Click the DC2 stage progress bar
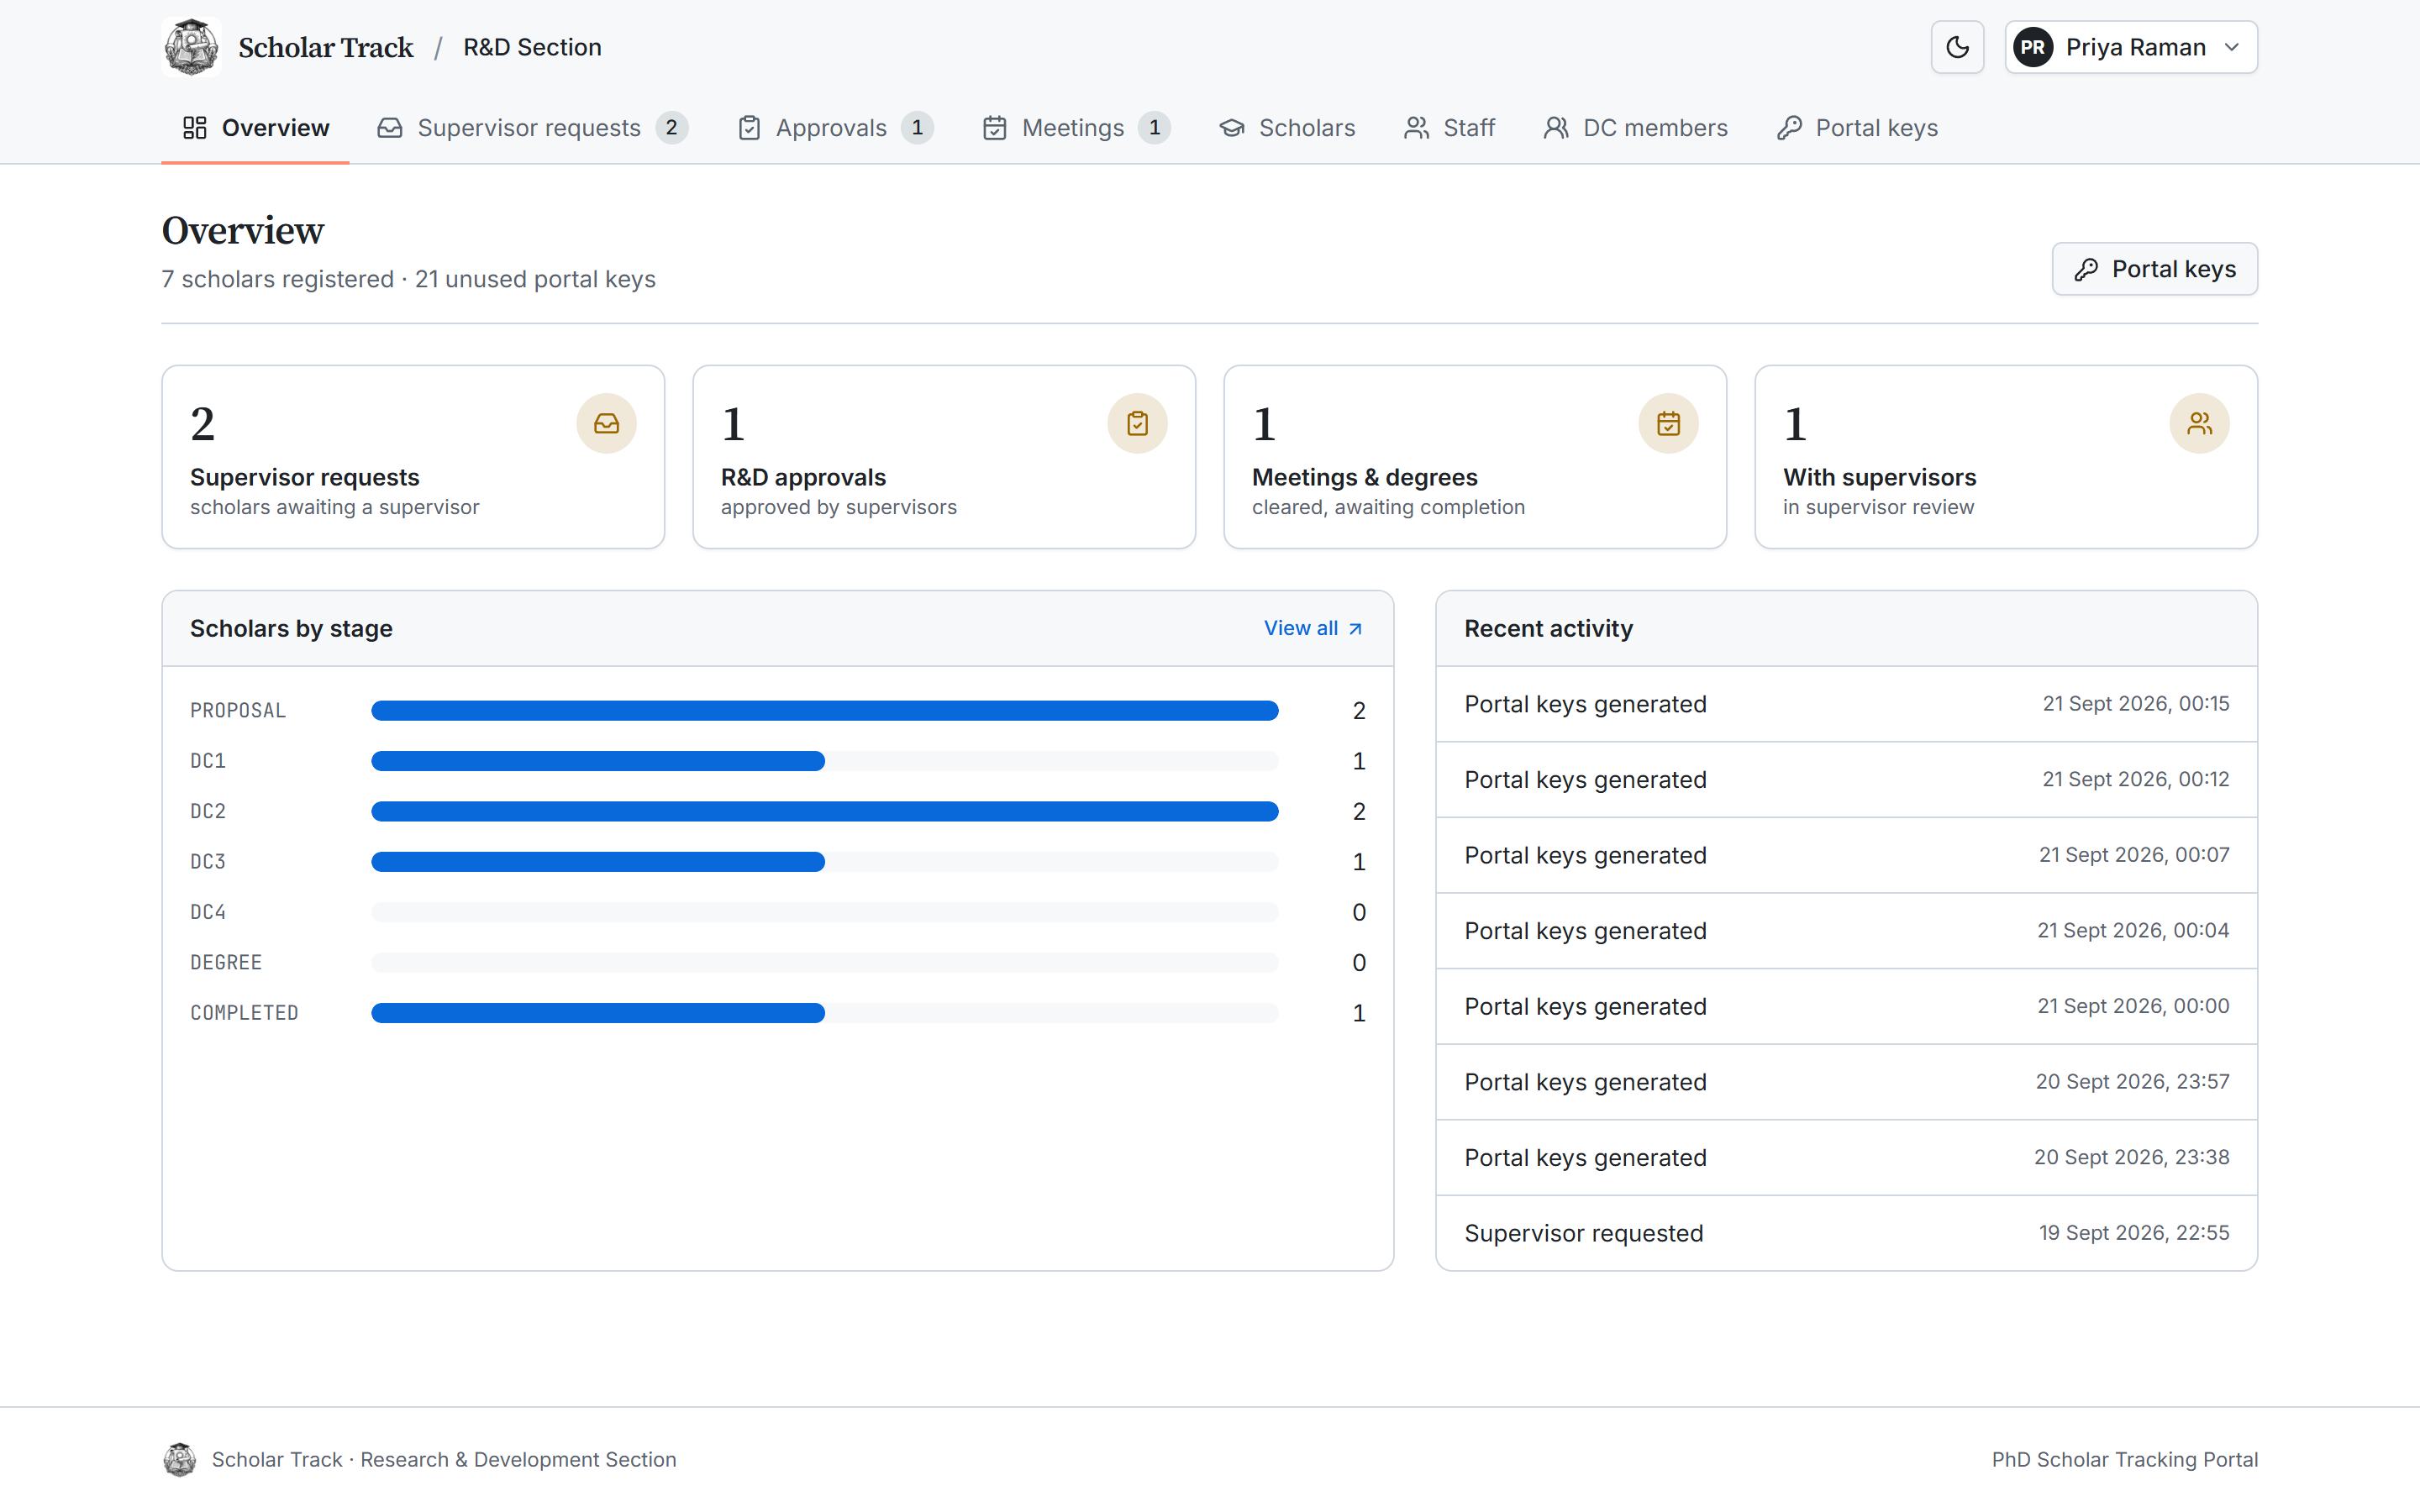 pos(824,811)
